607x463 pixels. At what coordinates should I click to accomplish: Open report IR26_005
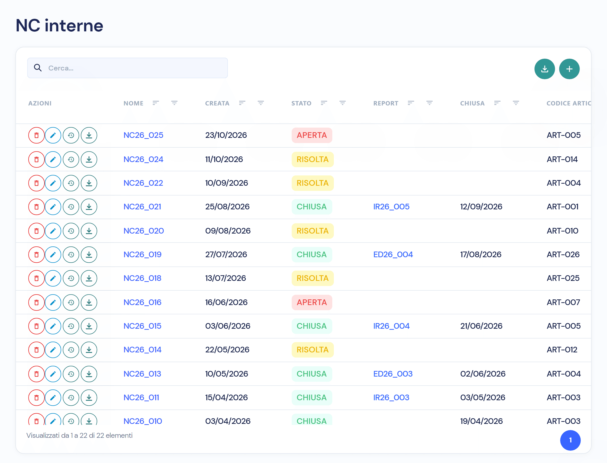point(391,207)
